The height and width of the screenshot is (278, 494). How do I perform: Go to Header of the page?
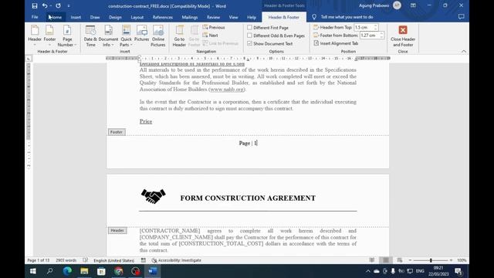[x=179, y=36]
